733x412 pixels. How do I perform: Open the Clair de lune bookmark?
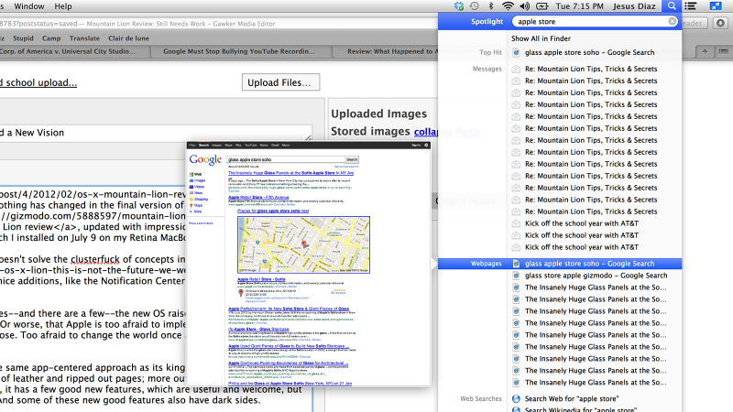point(128,38)
